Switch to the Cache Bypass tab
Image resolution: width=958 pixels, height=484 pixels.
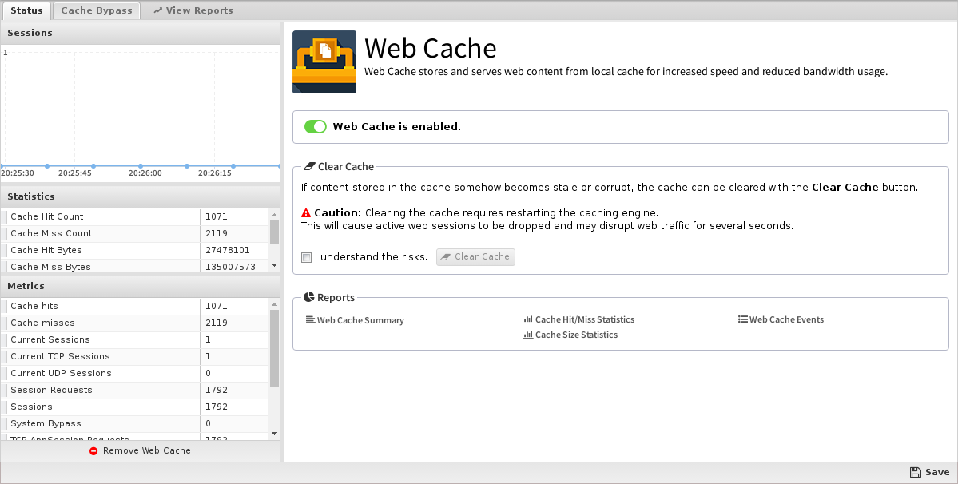click(x=97, y=10)
